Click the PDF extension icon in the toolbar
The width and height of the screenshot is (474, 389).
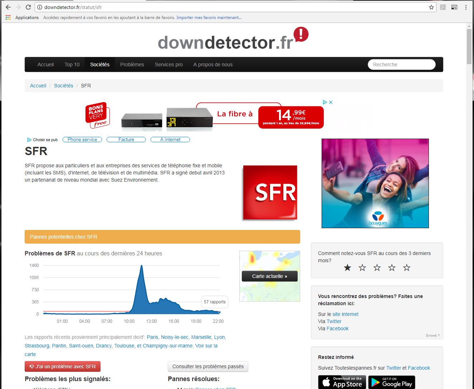[443, 7]
